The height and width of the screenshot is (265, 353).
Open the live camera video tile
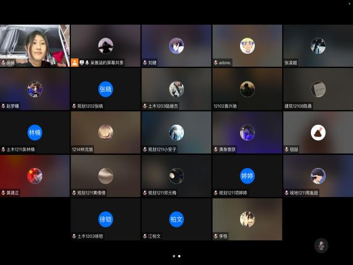coord(35,46)
